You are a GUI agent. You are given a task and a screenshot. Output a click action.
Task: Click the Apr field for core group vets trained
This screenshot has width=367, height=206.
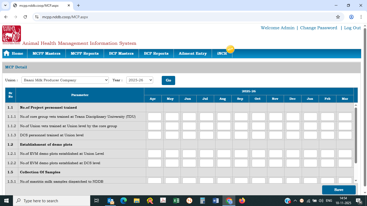[154, 117]
